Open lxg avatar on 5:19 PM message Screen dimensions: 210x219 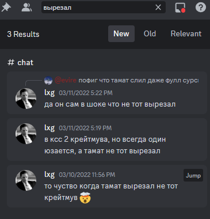point(26,134)
